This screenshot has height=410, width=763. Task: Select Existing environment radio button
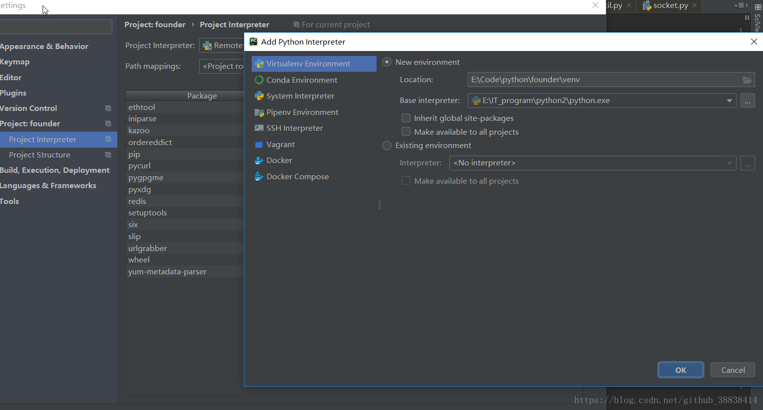pos(387,146)
